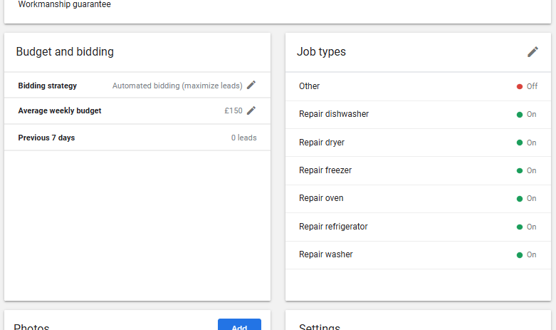Click the On status for Repair freezer
This screenshot has width=556, height=330.
point(527,170)
